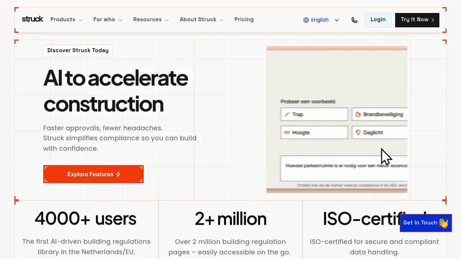
Task: Click the product demo video preview
Action: click(337, 119)
